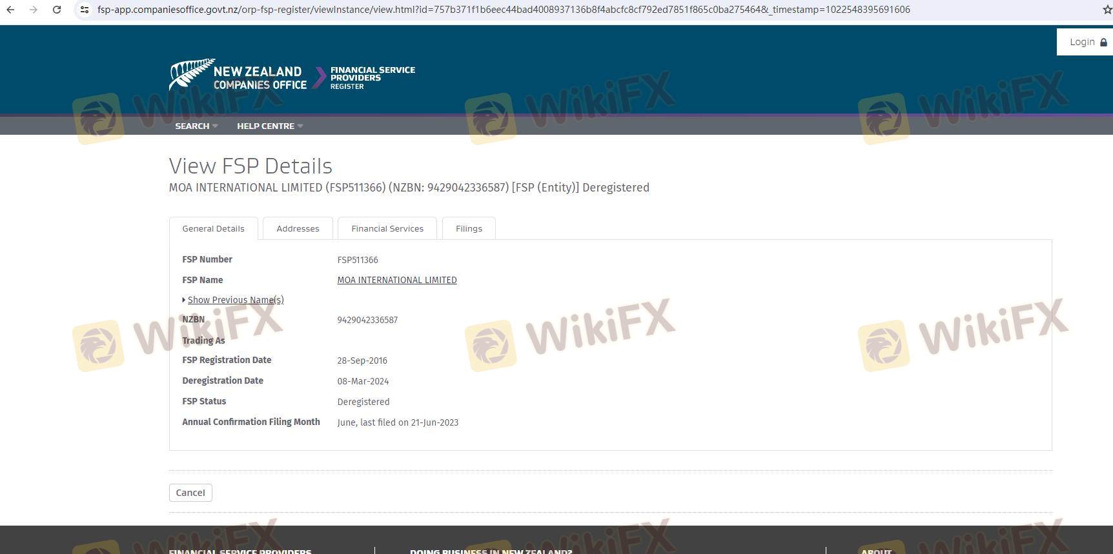Image resolution: width=1113 pixels, height=554 pixels.
Task: Expand Show Previous Name(s)
Action: 235,300
